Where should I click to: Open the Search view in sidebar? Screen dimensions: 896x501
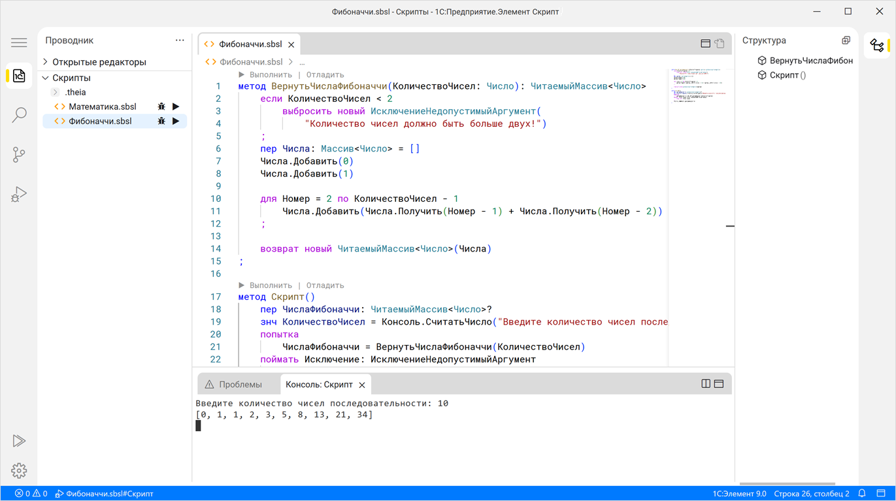pyautogui.click(x=19, y=116)
